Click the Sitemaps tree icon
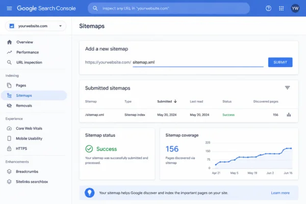 [x=9, y=95]
